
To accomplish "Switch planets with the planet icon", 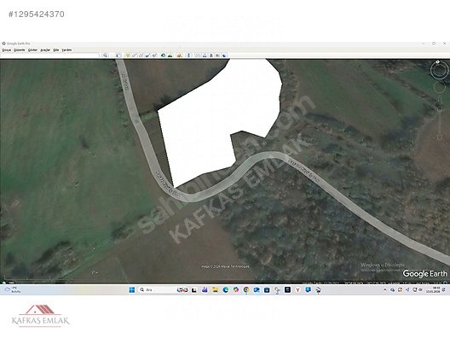I will pos(179,55).
